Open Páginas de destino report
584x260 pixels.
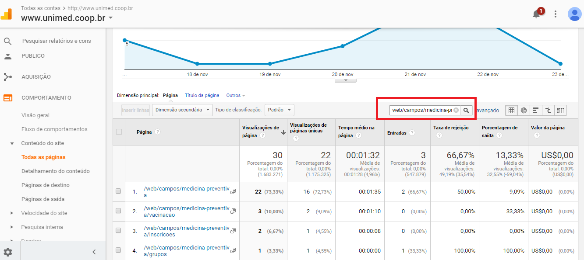coord(46,185)
